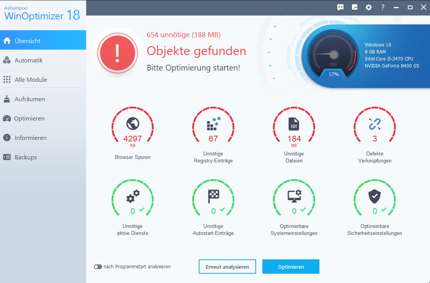Start optimization with the Optimieren button

[291, 267]
